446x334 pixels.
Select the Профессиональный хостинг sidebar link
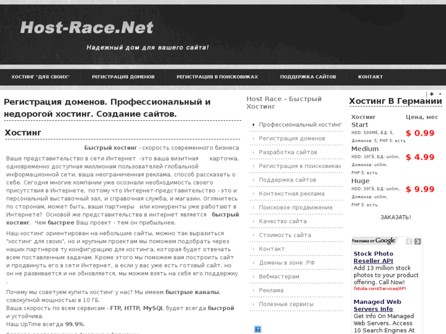pos(300,124)
